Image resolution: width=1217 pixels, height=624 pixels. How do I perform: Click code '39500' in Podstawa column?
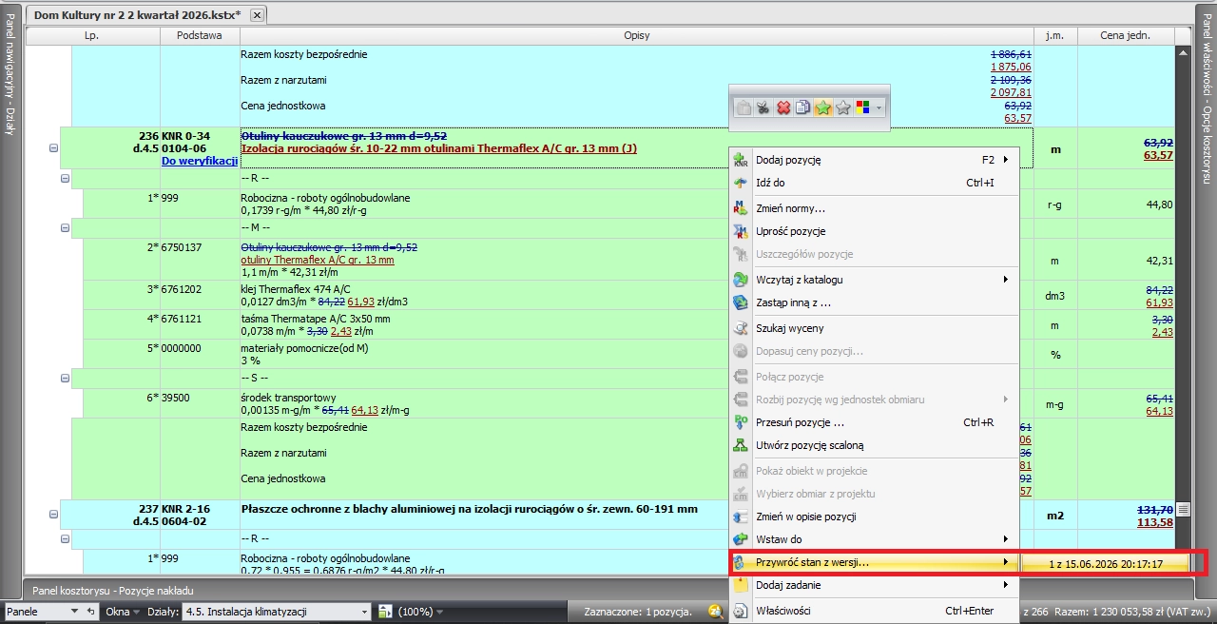tap(176, 398)
